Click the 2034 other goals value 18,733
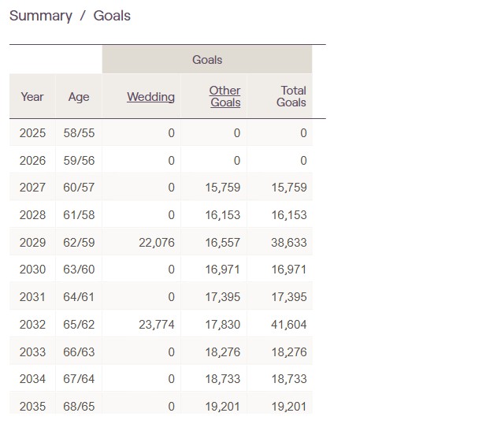This screenshot has height=424, width=486. point(222,379)
